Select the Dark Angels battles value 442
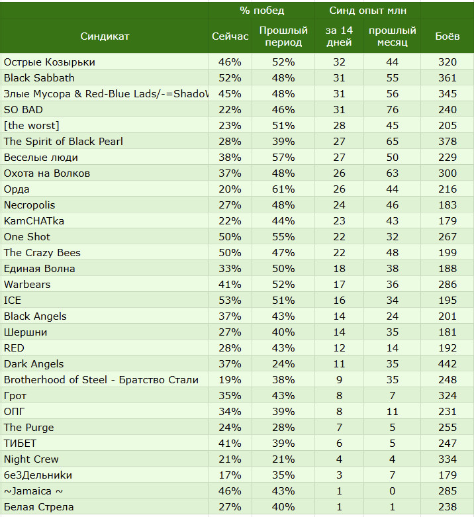Viewport: 474px width, 517px height. 448,363
